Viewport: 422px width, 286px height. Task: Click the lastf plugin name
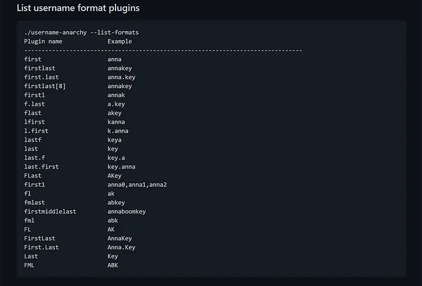pos(32,140)
